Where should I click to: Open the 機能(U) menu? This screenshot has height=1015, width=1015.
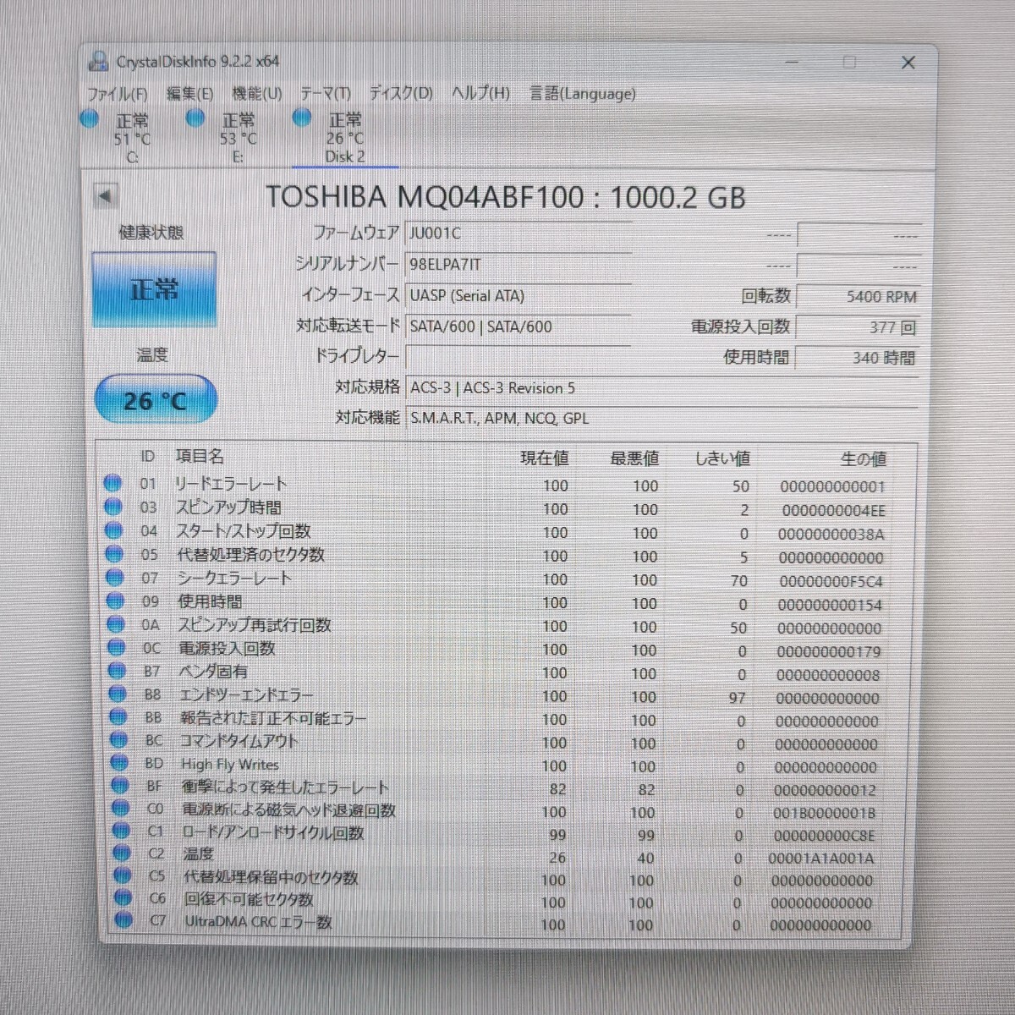pyautogui.click(x=257, y=94)
